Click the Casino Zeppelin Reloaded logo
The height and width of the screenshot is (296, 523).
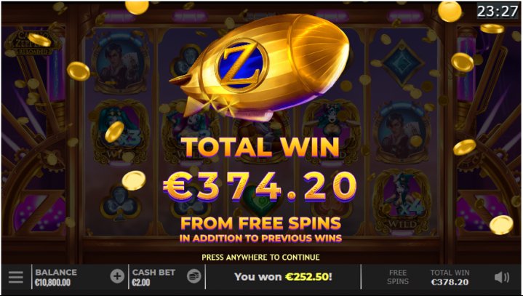(33, 44)
